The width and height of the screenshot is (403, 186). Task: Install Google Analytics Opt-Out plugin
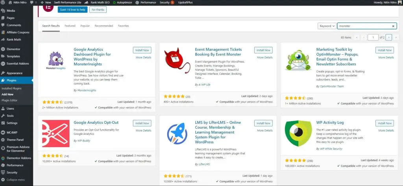point(142,123)
